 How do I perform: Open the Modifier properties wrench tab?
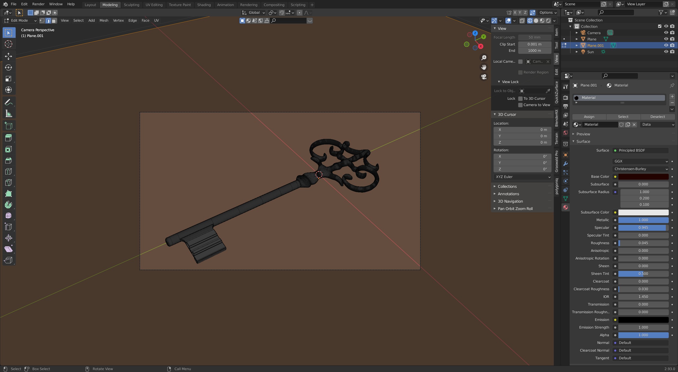tap(565, 164)
